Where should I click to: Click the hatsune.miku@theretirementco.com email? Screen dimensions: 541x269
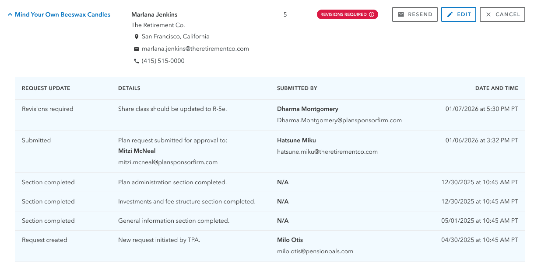(327, 152)
